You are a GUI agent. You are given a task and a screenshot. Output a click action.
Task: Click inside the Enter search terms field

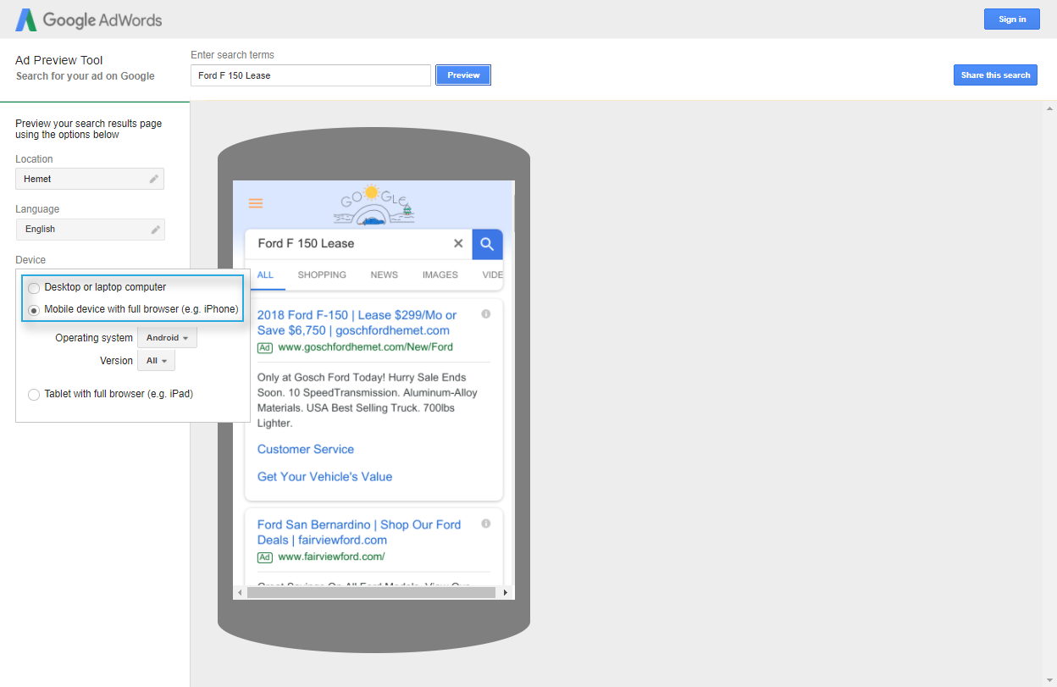310,75
